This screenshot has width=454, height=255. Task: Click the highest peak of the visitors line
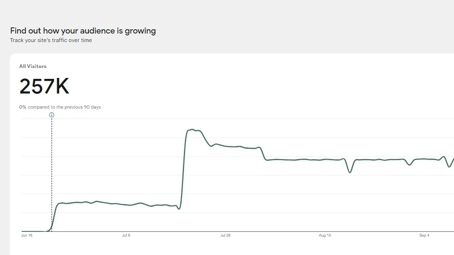(192, 129)
